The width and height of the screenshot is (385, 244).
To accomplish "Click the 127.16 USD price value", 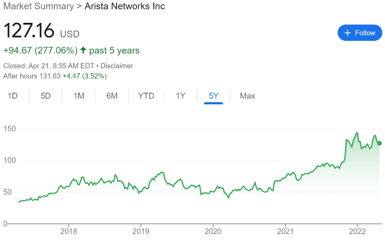I will tap(41, 31).
